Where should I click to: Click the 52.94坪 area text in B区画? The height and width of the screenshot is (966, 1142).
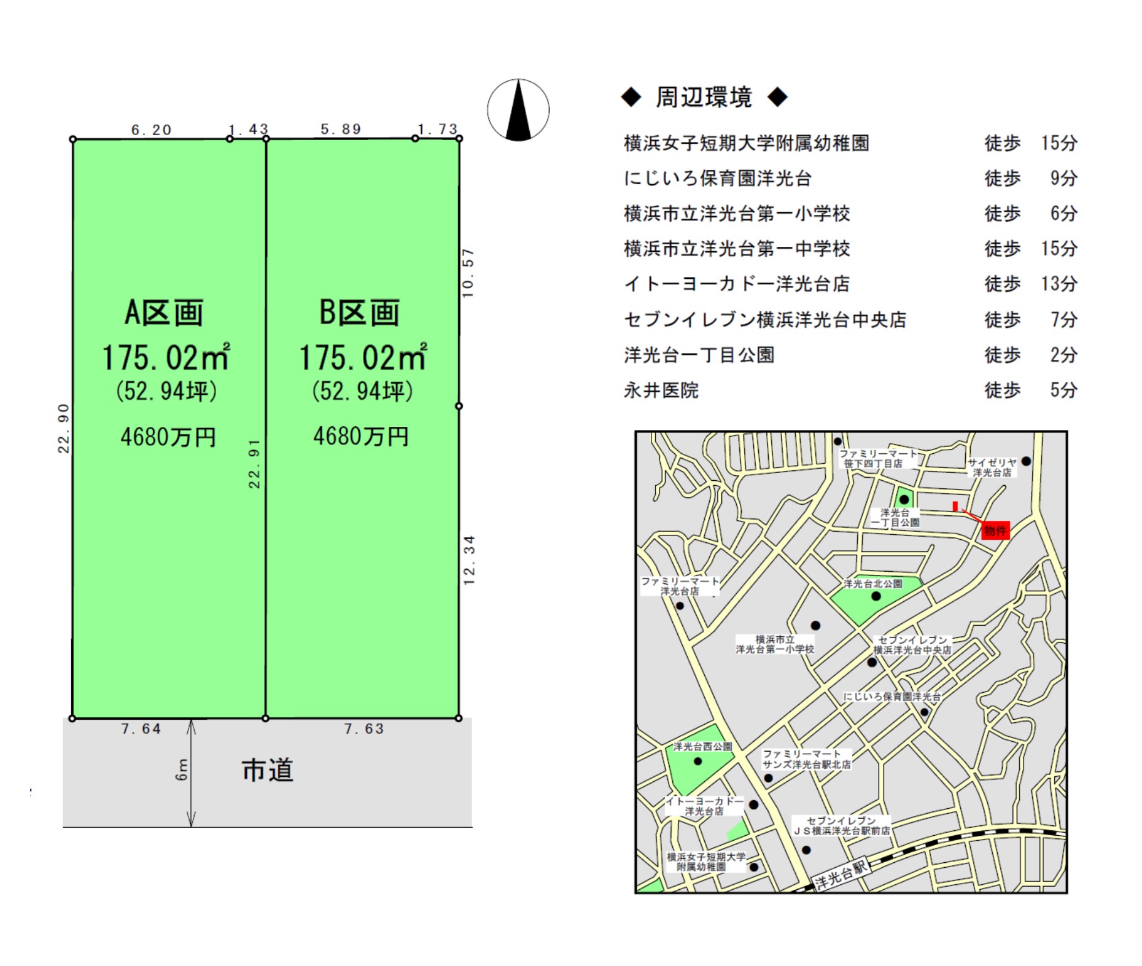point(362,391)
